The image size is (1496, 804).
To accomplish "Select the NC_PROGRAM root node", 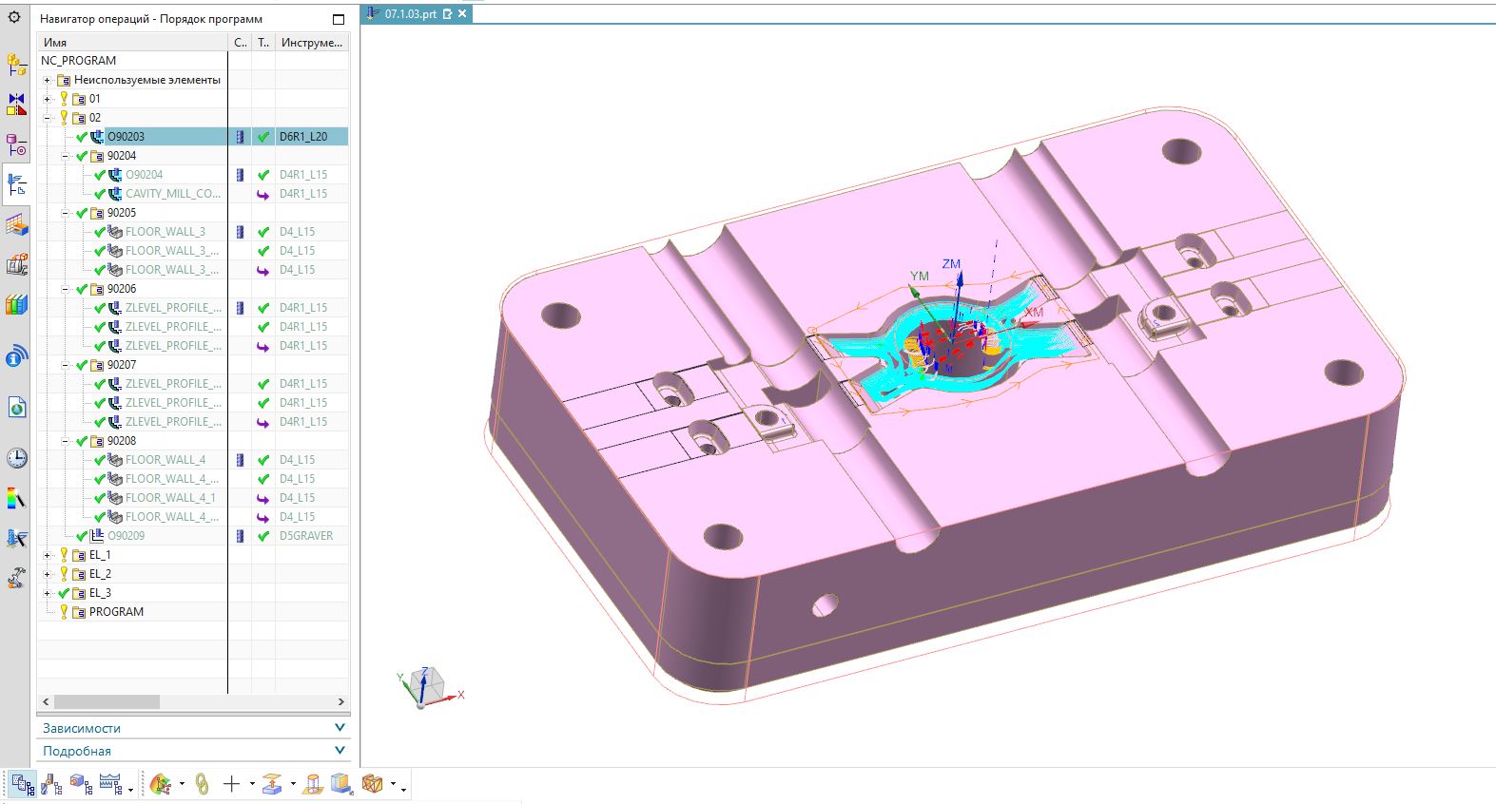I will (78, 61).
